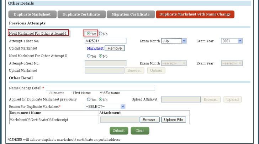Select Yes for Marksheet For Other Attempt-I

pyautogui.click(x=89, y=34)
